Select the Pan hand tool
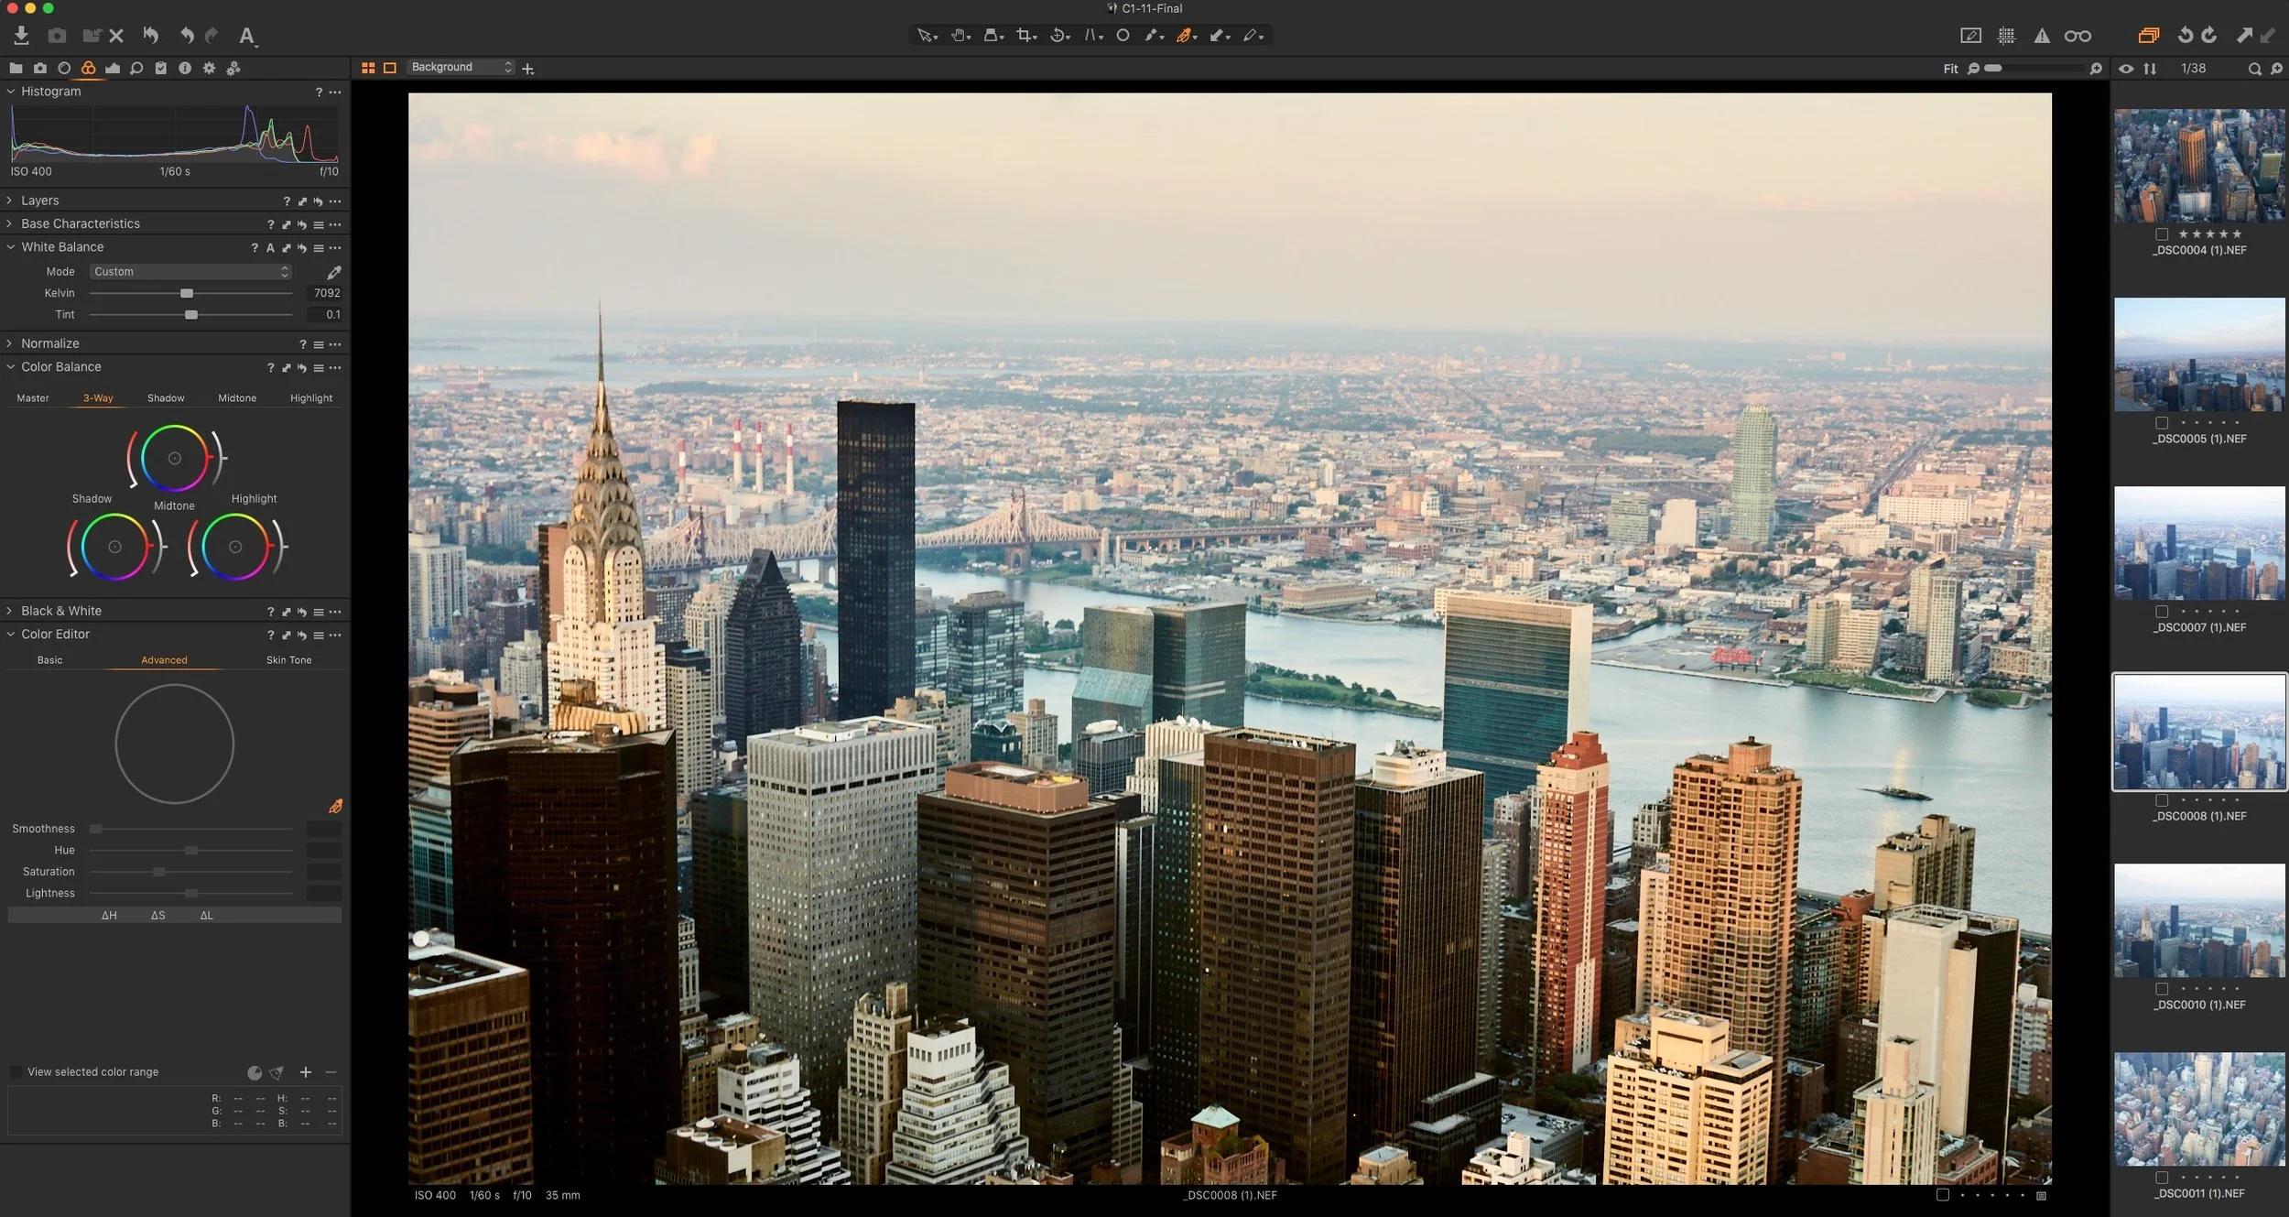 coord(960,36)
